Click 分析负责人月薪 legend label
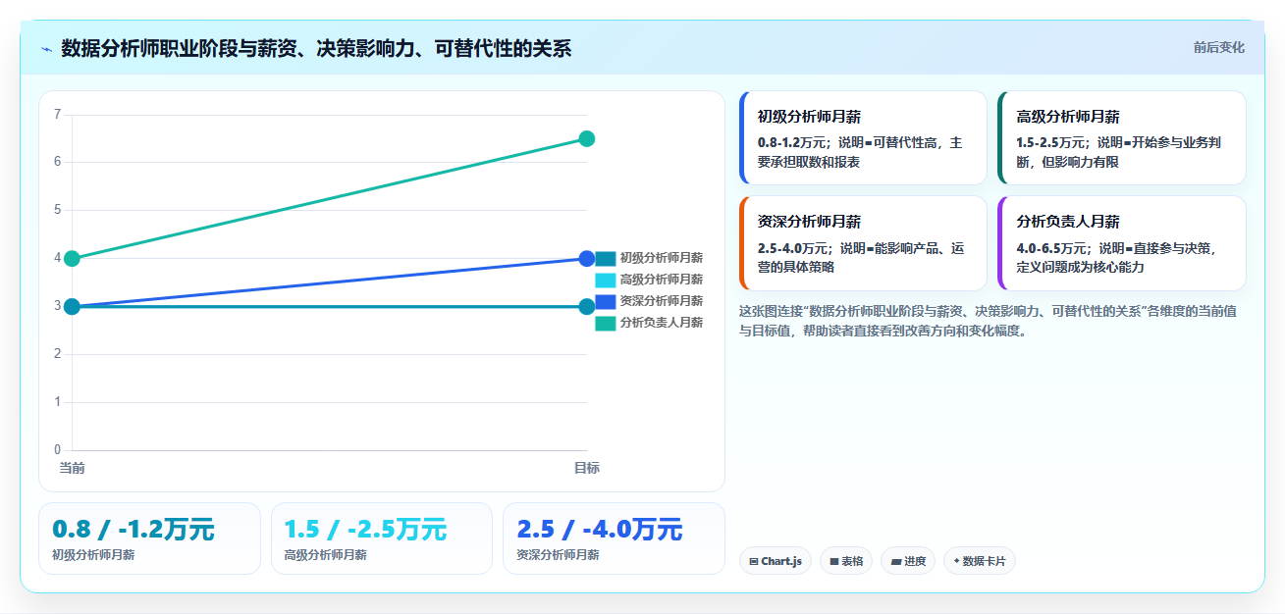 click(662, 323)
